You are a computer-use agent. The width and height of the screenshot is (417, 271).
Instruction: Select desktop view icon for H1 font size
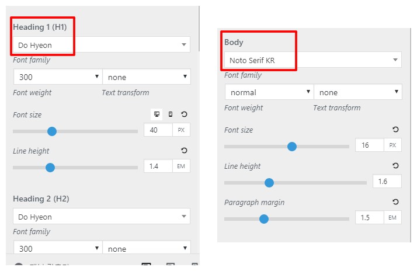(157, 114)
